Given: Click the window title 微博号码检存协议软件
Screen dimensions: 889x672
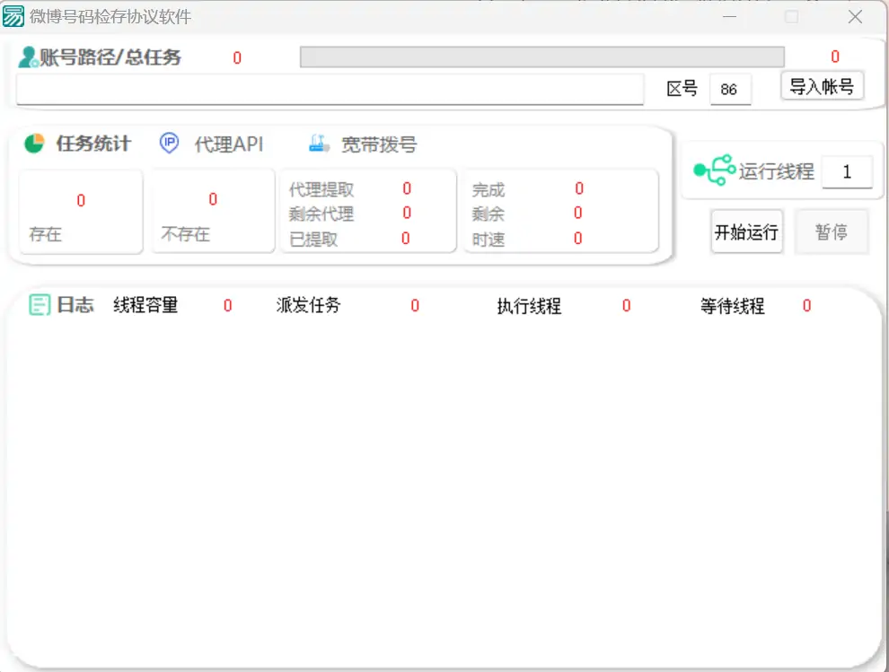Looking at the screenshot, I should pyautogui.click(x=110, y=17).
